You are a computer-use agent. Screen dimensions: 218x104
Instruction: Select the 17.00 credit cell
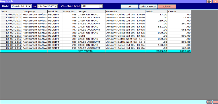pos(179,17)
